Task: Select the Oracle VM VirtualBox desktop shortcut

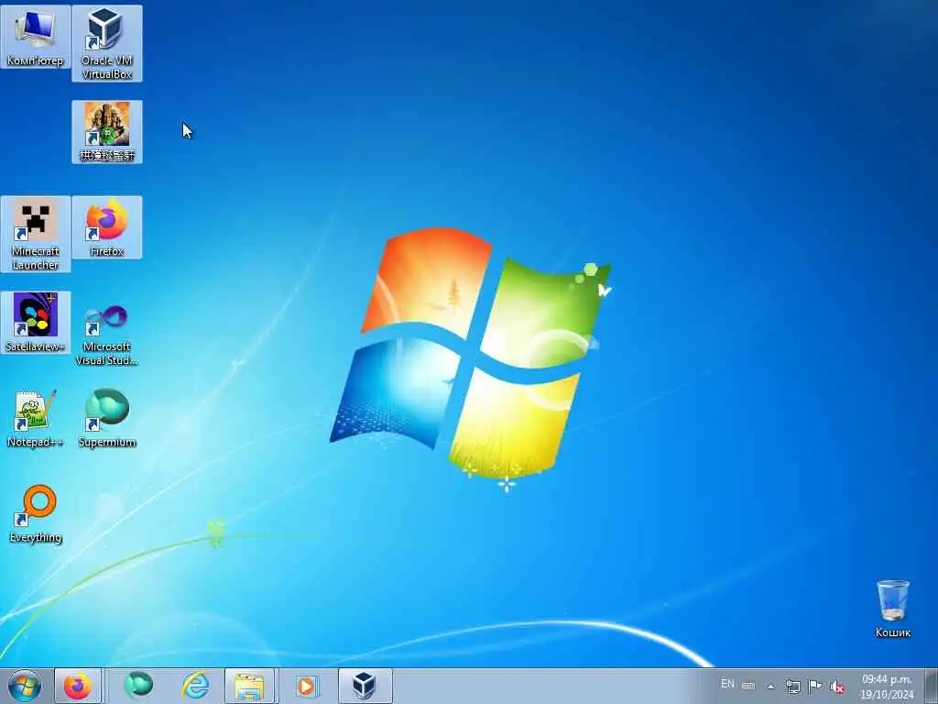Action: 107,43
